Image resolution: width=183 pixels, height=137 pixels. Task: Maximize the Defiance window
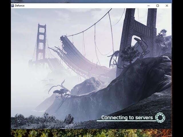point(158,6)
